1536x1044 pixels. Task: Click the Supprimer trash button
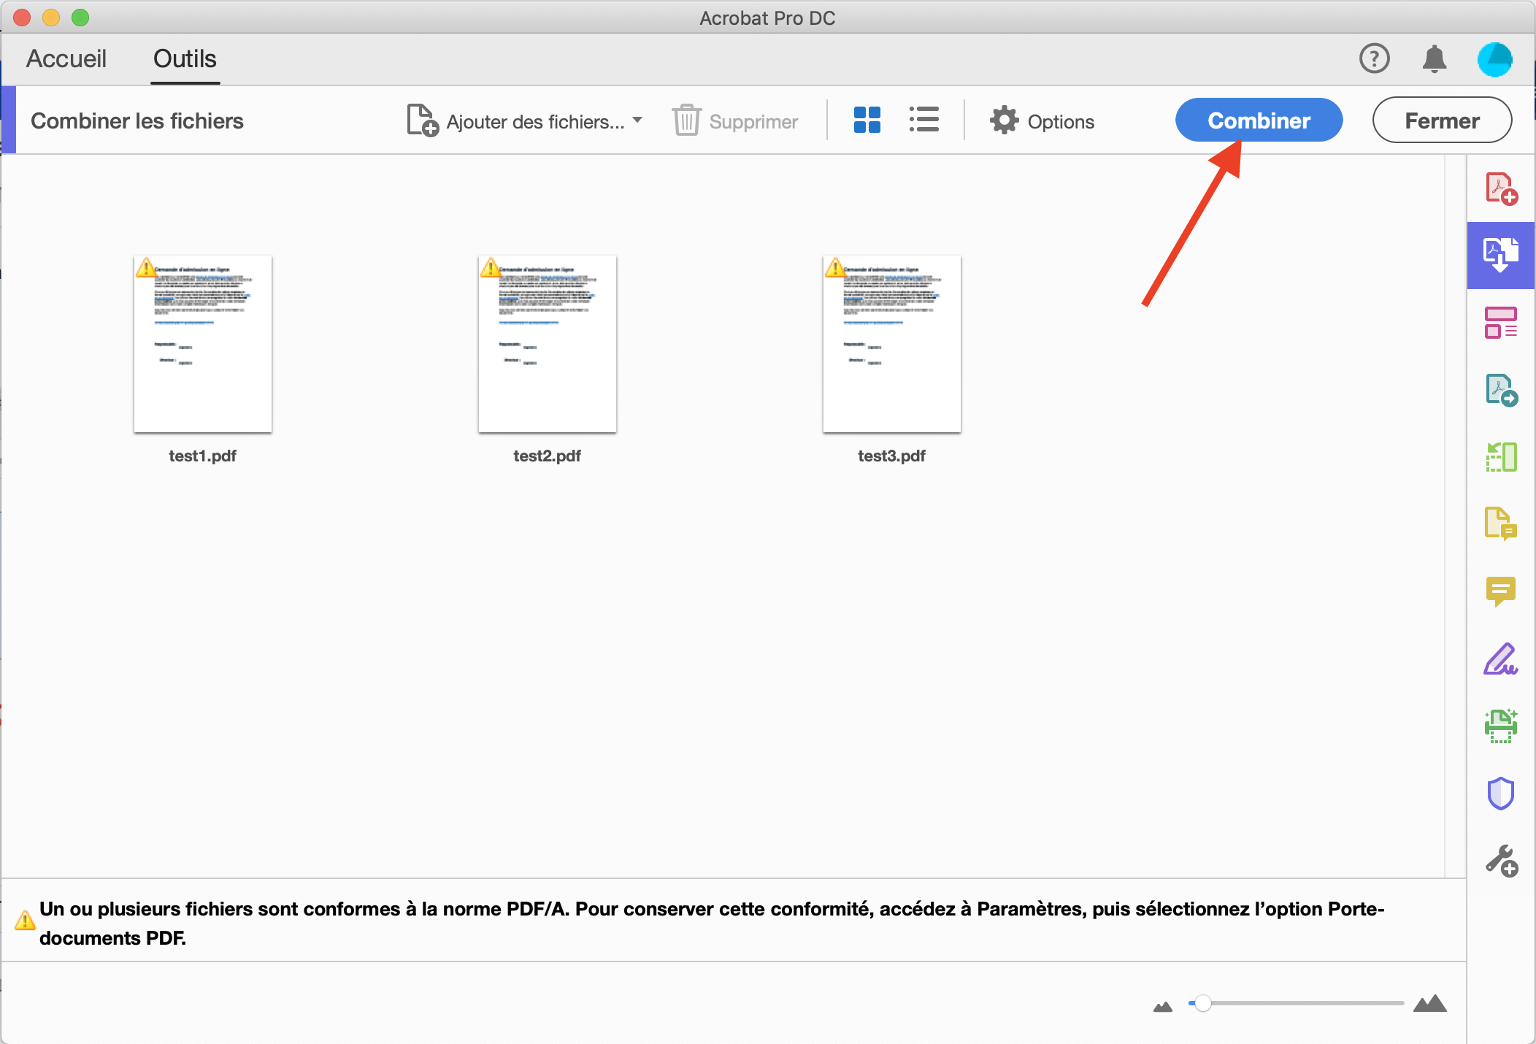735,120
